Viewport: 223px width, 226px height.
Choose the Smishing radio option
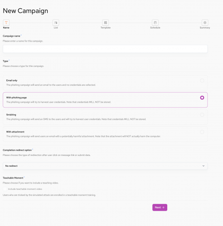pyautogui.click(x=202, y=115)
